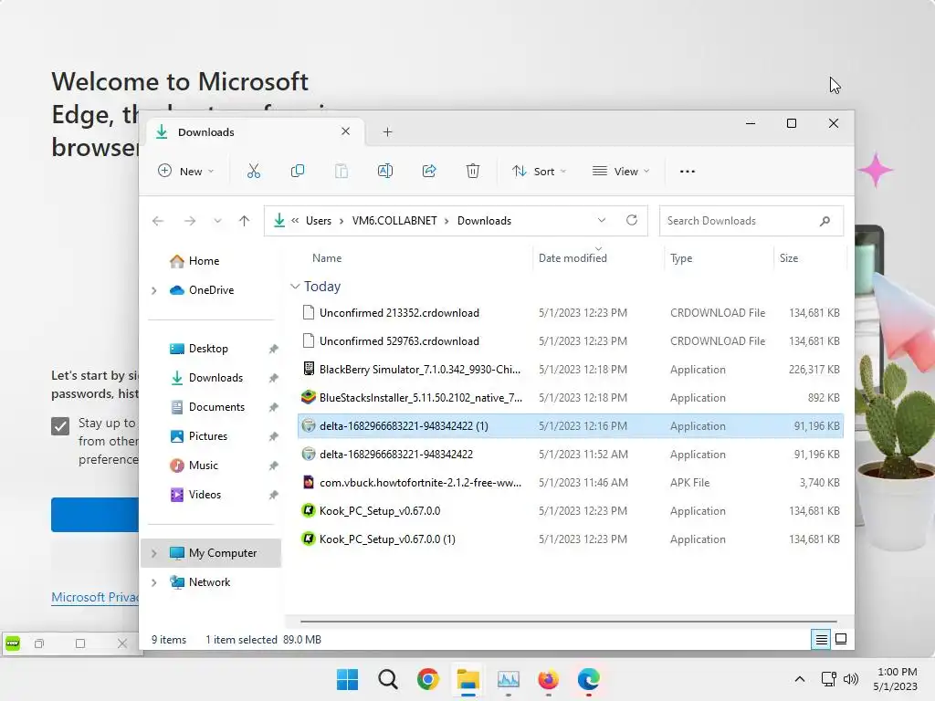This screenshot has height=701, width=935.
Task: Show hidden system tray icons chevron
Action: click(x=800, y=679)
